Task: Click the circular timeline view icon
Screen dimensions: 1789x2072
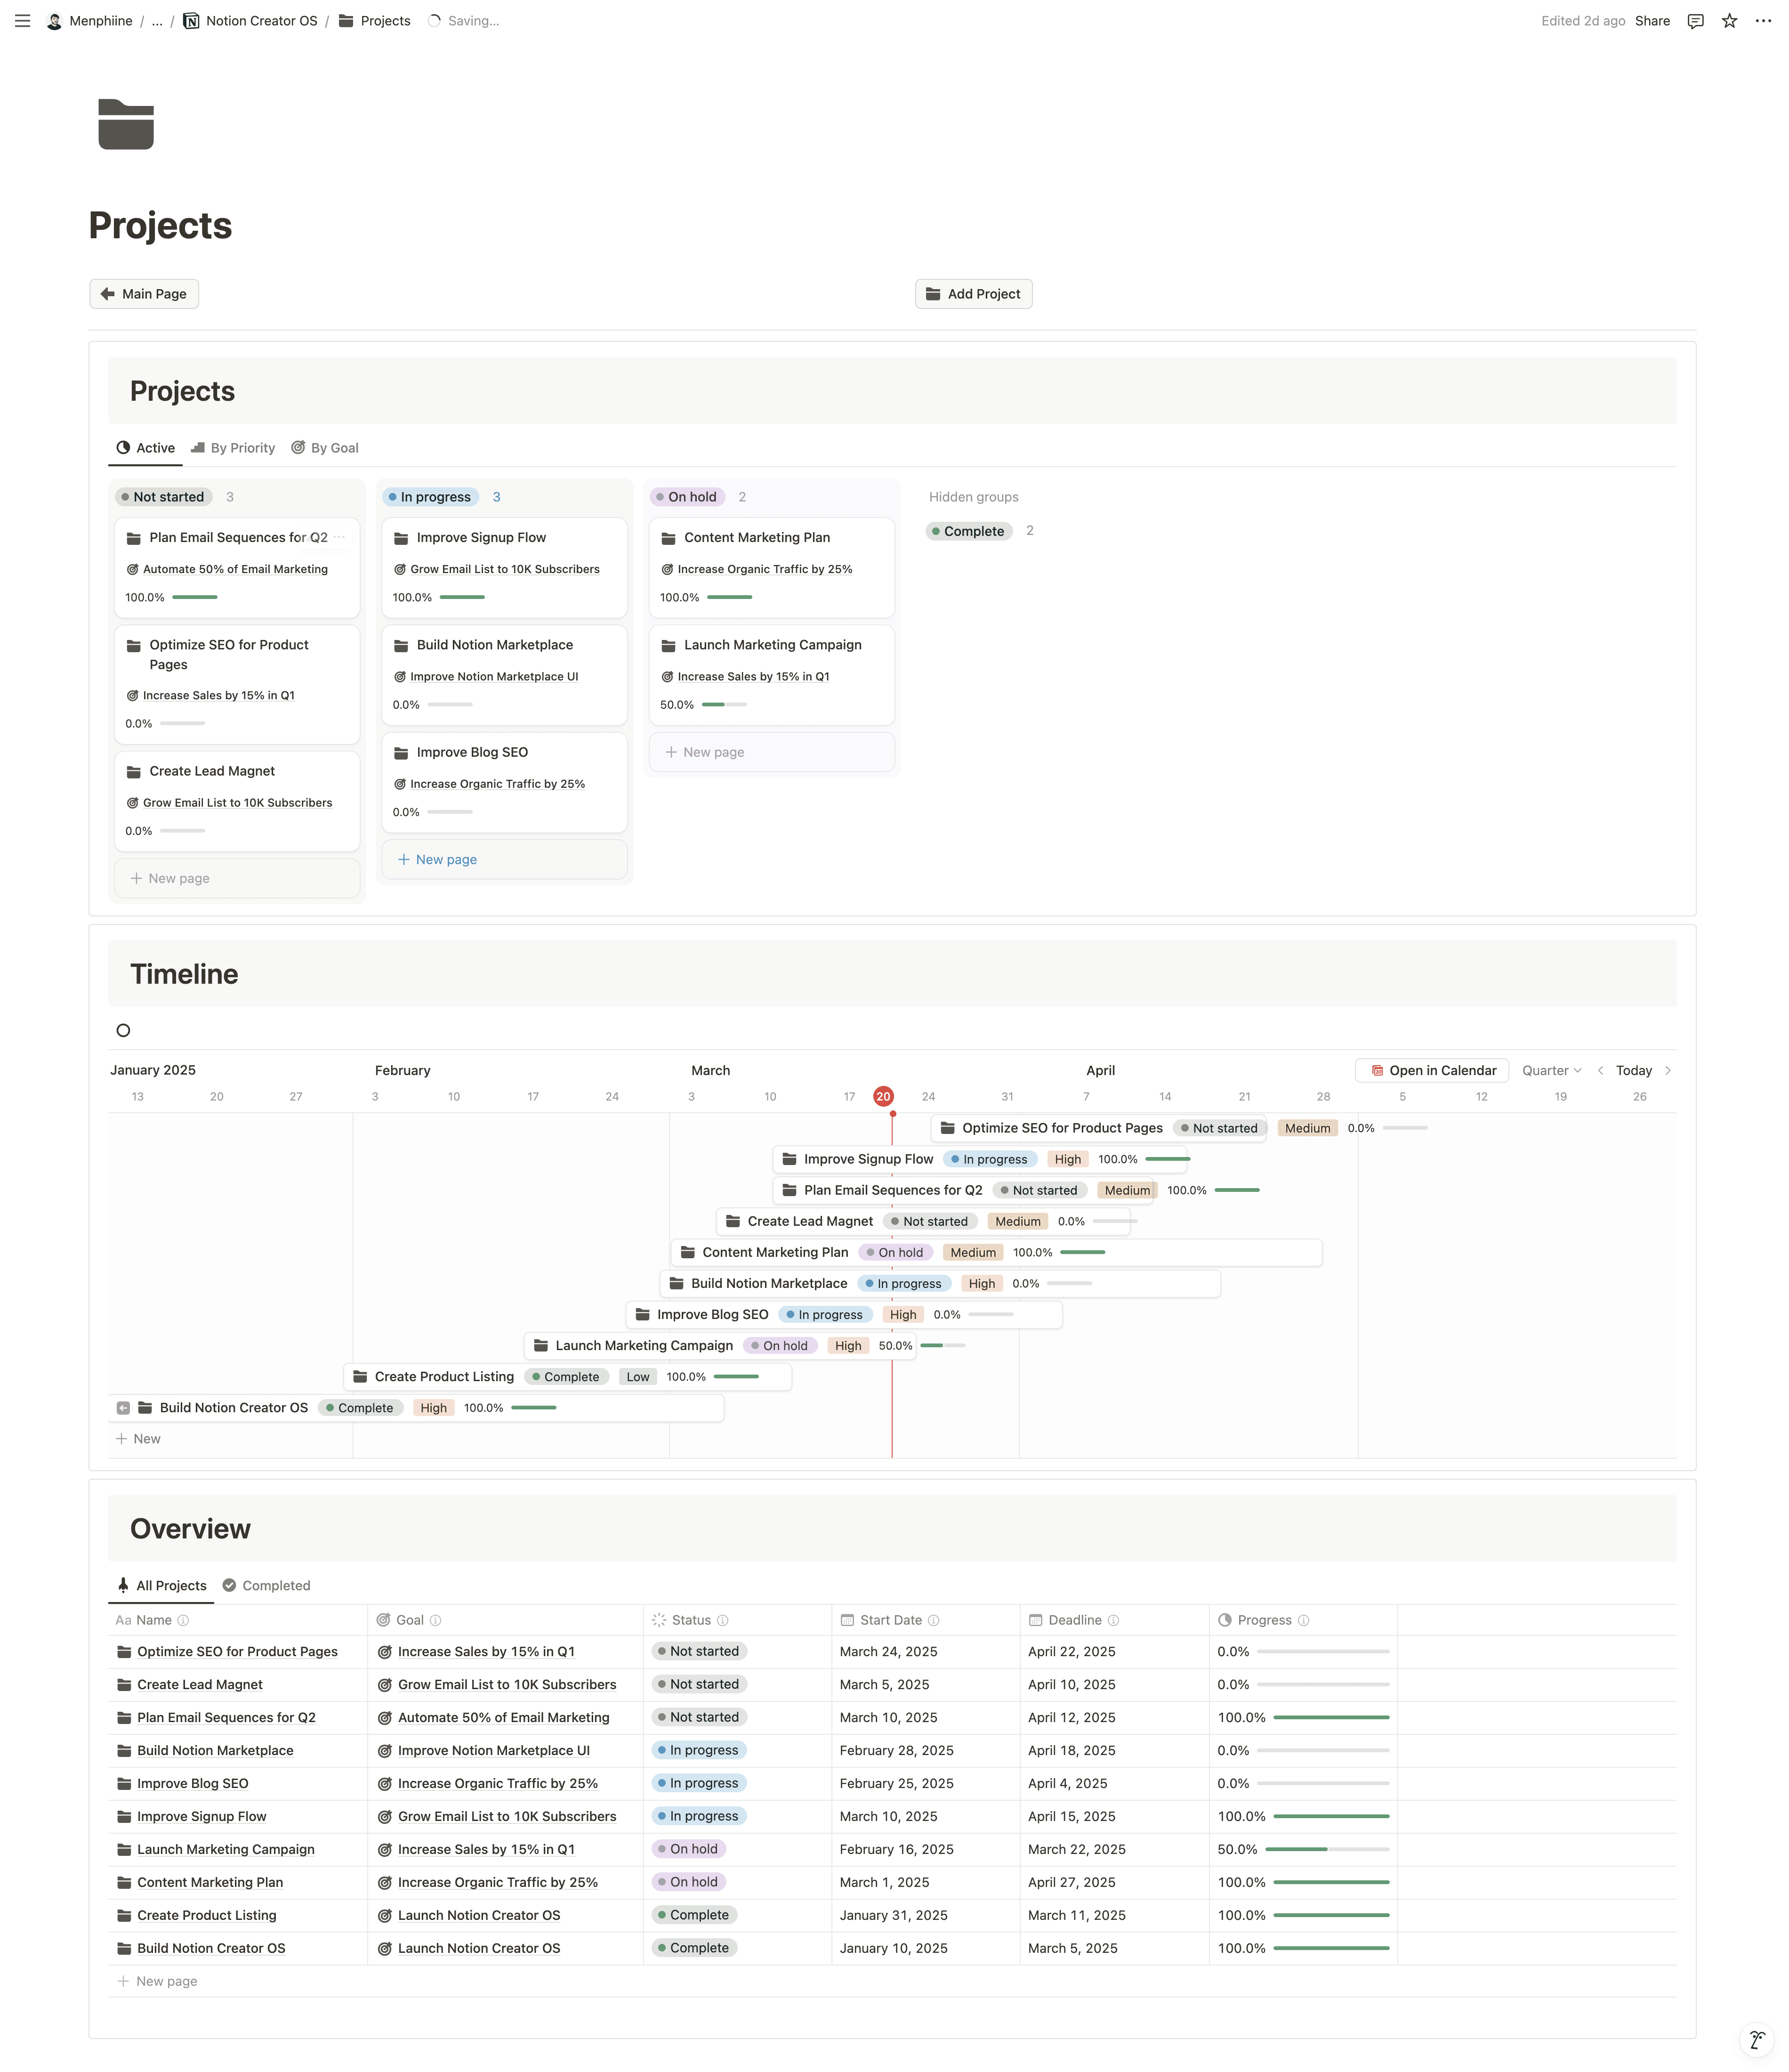Action: click(x=123, y=1030)
